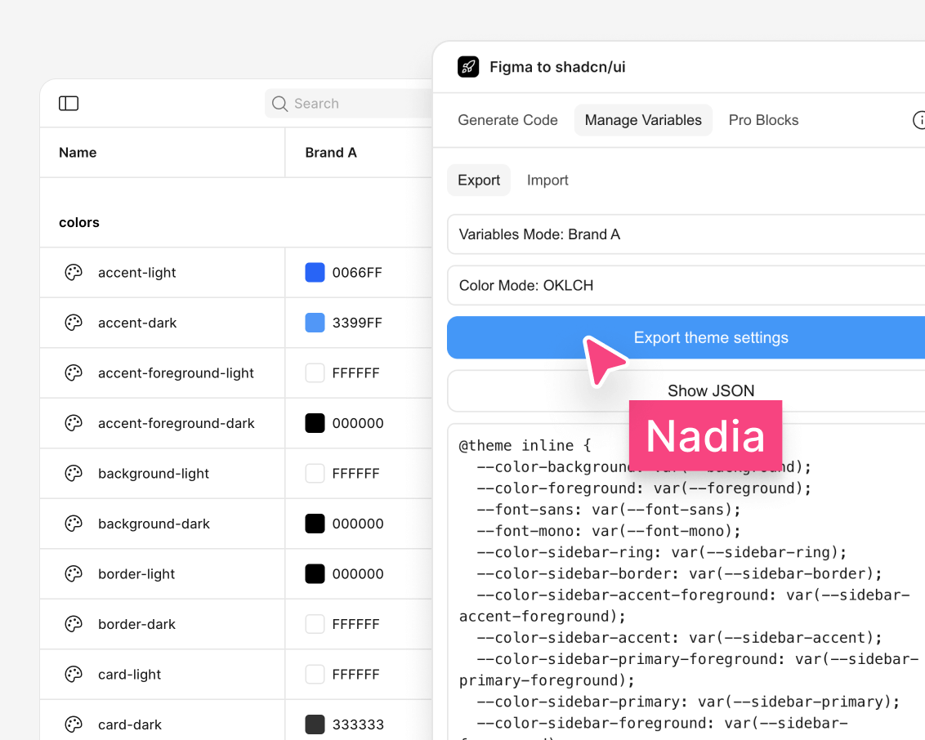Click the palette icon beside accent-foreground-light

[x=74, y=372]
